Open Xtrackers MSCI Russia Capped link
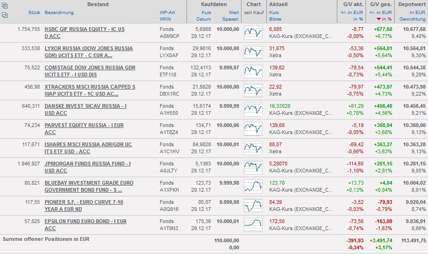The height and width of the screenshot is (254, 428). pyautogui.click(x=90, y=90)
